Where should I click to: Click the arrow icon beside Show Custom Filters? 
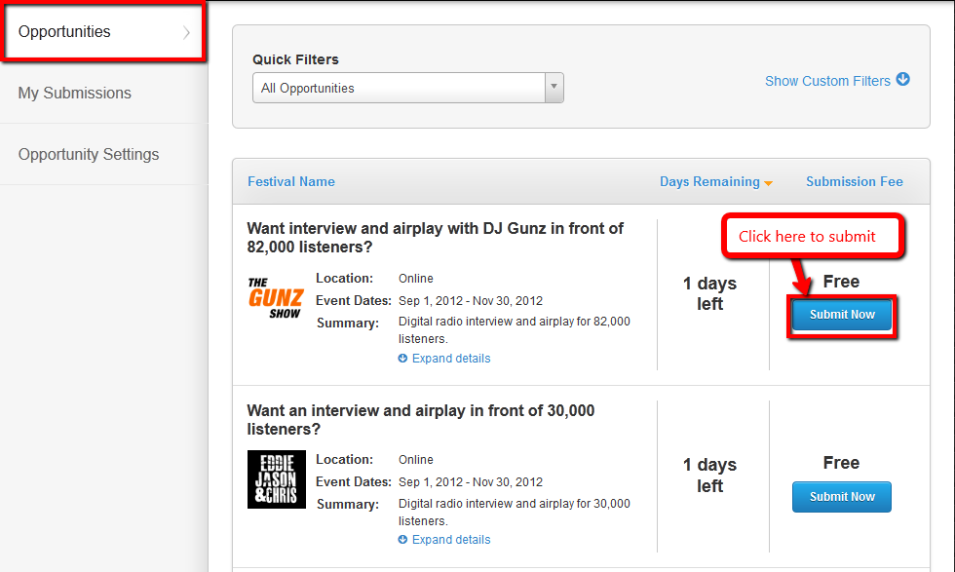903,80
